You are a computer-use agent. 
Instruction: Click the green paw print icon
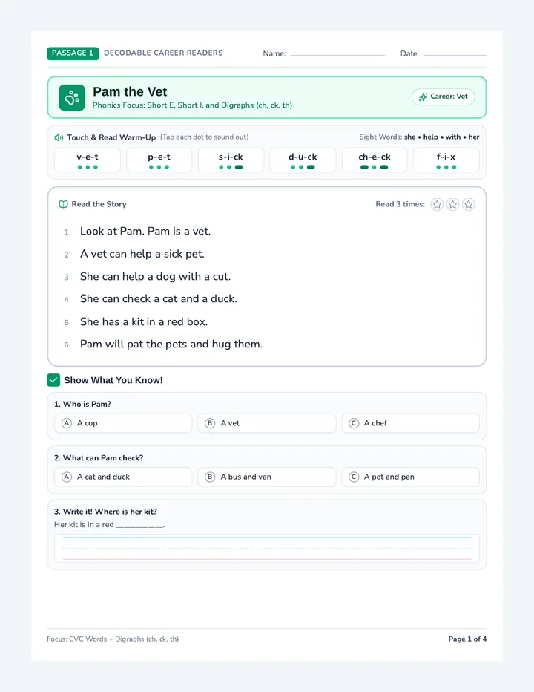[x=72, y=97]
